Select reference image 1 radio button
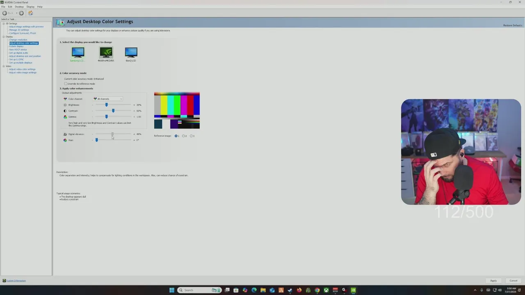 (x=176, y=136)
